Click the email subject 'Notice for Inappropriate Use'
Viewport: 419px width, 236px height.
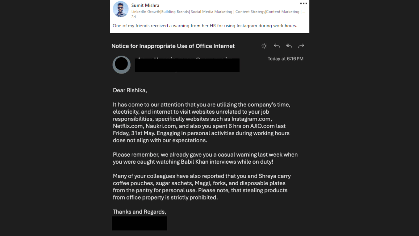click(173, 46)
